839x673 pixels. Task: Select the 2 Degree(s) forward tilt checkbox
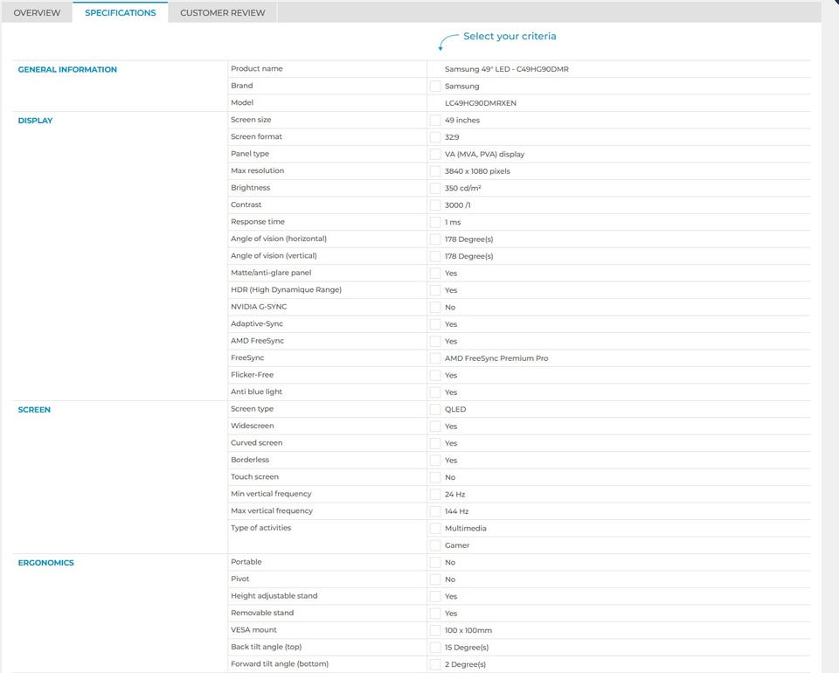[435, 664]
